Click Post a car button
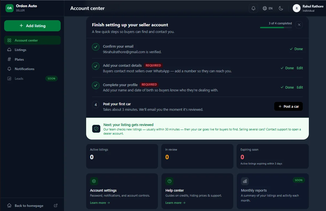Viewport: 326px width, 211px height. (x=288, y=106)
